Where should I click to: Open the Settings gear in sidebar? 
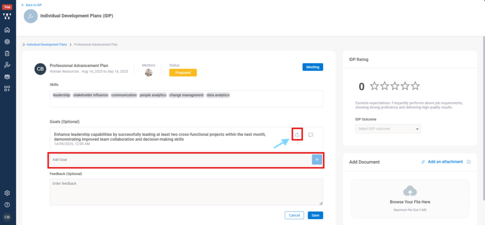7,193
